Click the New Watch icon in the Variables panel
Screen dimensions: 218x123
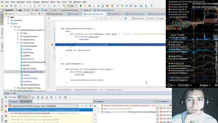click(x=95, y=106)
